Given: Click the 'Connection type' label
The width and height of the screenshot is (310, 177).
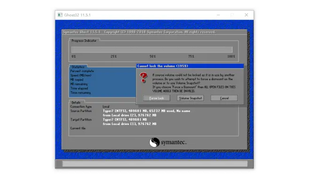Looking at the screenshot, I should pos(81,107).
